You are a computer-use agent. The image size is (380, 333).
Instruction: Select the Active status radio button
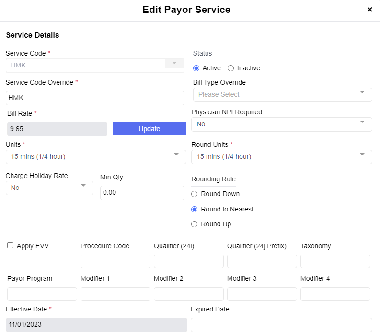pyautogui.click(x=196, y=68)
